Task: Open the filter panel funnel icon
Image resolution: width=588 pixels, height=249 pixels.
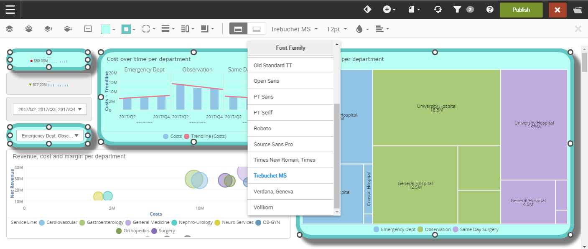Action: click(457, 10)
